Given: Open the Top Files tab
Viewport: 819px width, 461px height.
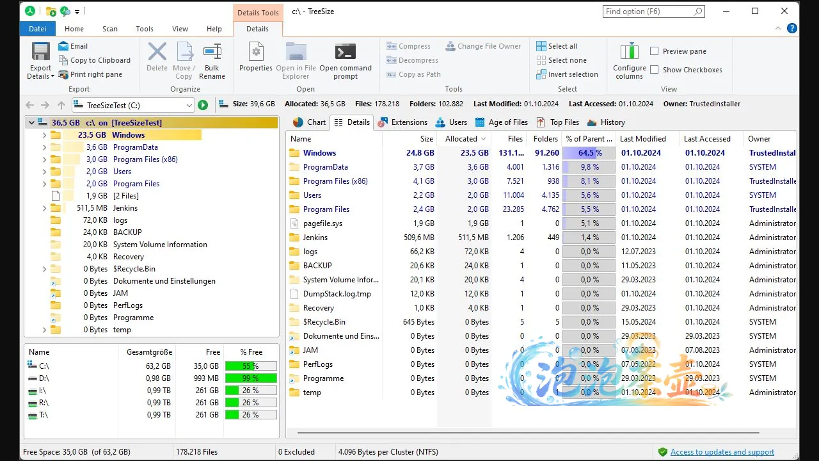Looking at the screenshot, I should click(557, 122).
